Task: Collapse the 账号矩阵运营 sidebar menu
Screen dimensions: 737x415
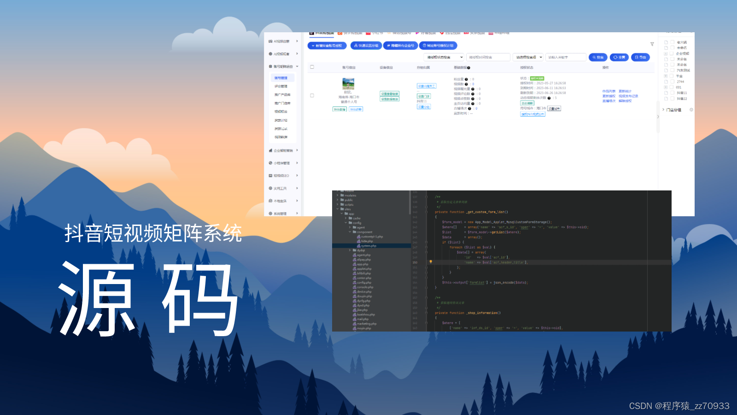Action: (283, 66)
